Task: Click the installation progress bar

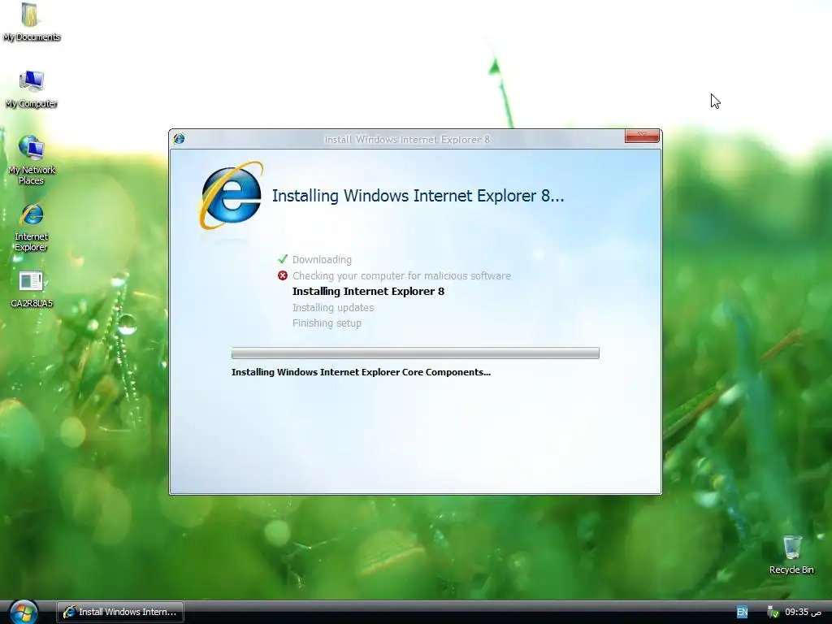Action: coord(415,353)
